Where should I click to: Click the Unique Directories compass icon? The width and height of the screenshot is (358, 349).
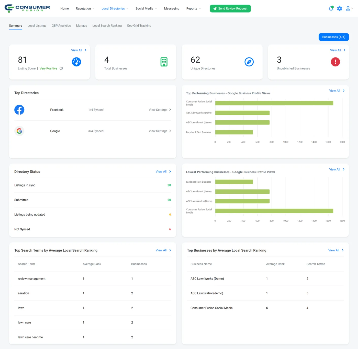point(249,62)
